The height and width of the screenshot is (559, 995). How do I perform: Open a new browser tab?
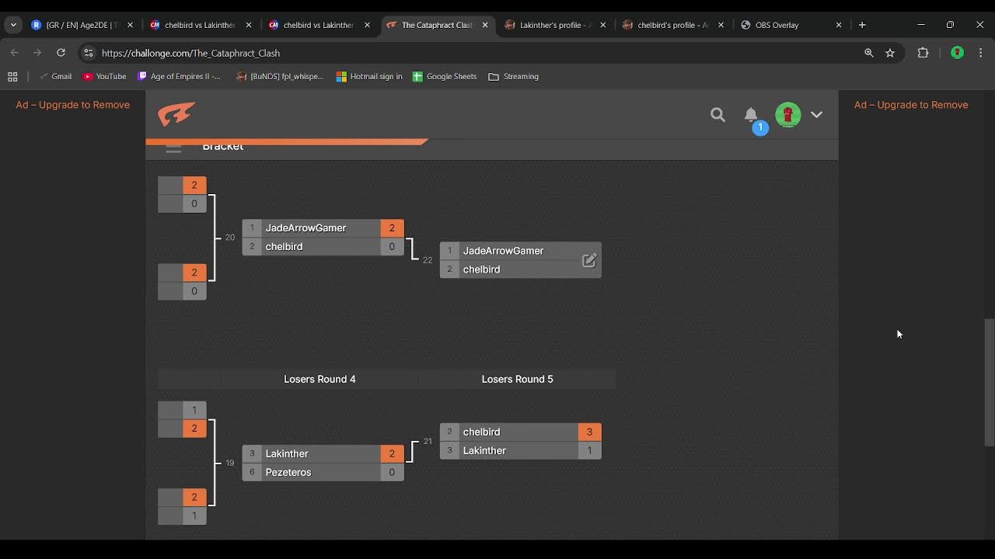coord(862,25)
